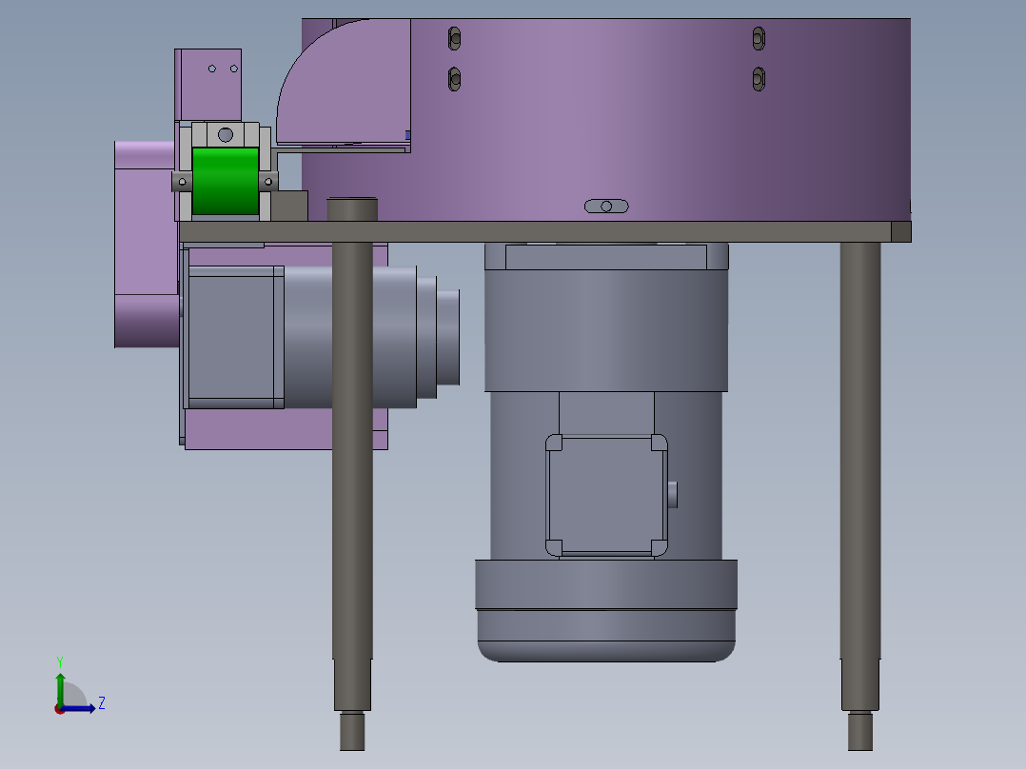Select the left leg's adjustable foot
1026x769 pixels.
click(352, 731)
